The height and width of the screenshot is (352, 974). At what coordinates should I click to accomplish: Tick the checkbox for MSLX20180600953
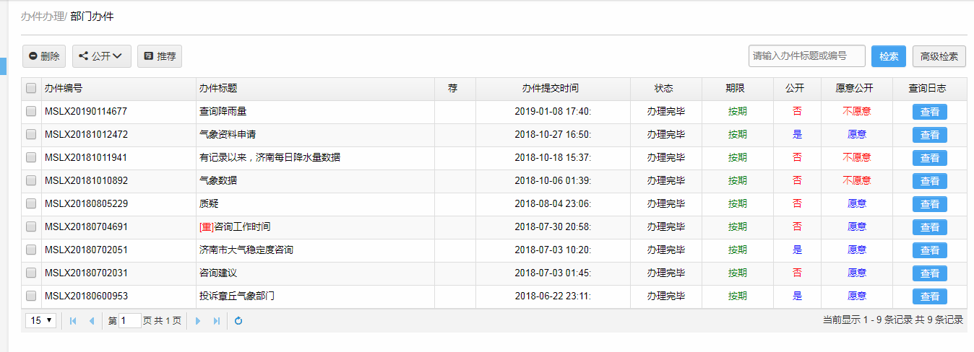pos(31,296)
